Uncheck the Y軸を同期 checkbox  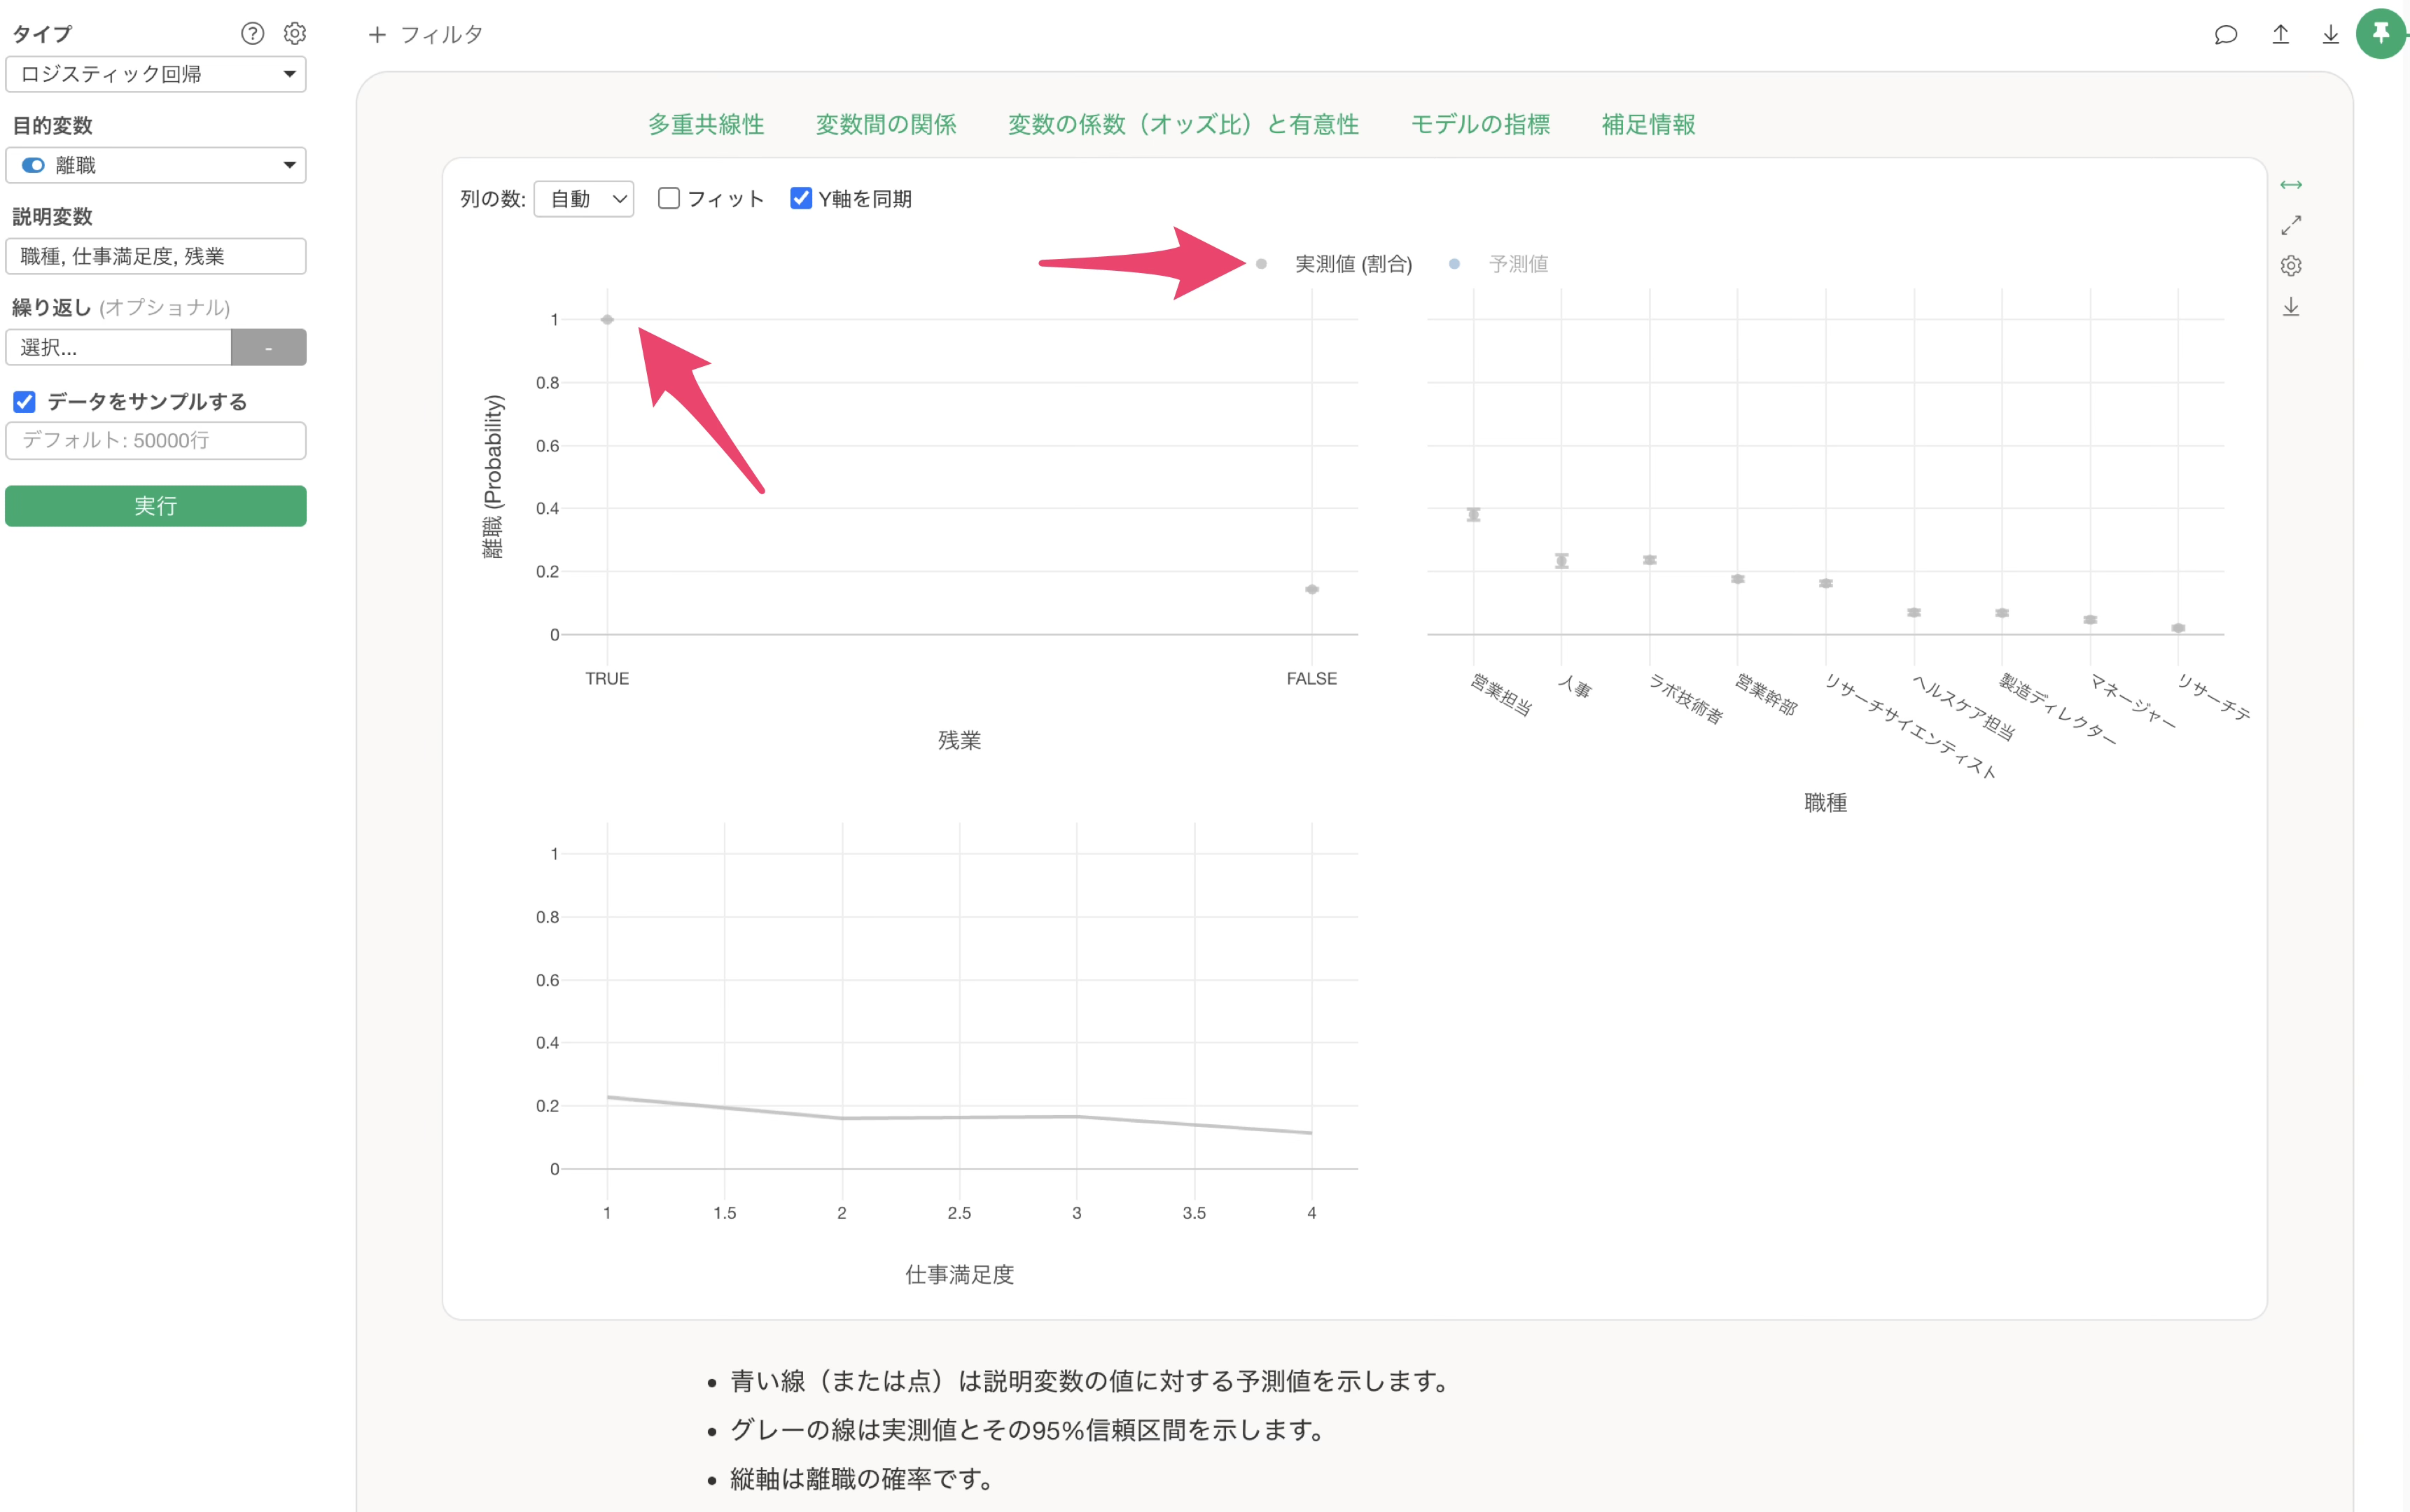[x=801, y=198]
